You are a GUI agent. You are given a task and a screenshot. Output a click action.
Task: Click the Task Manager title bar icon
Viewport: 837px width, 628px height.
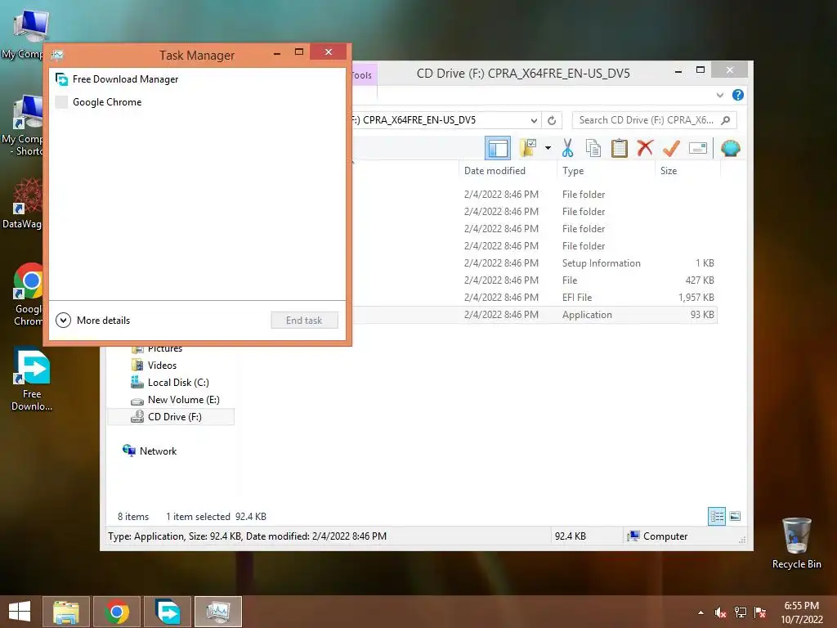(58, 55)
